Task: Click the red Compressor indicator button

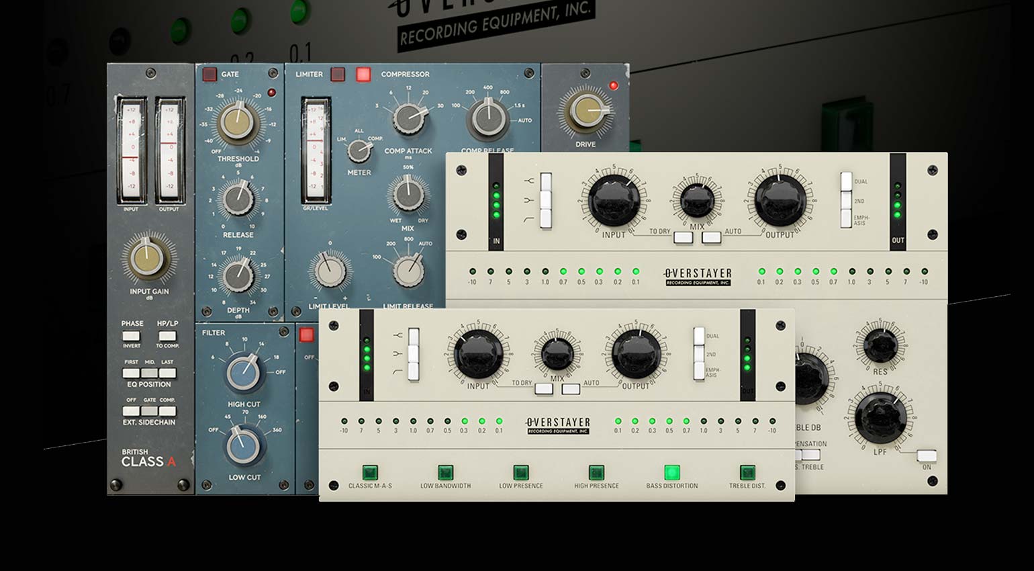Action: (365, 74)
